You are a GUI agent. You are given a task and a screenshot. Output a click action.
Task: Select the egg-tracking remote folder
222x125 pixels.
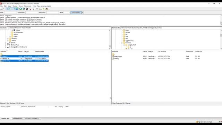[x=129, y=41]
